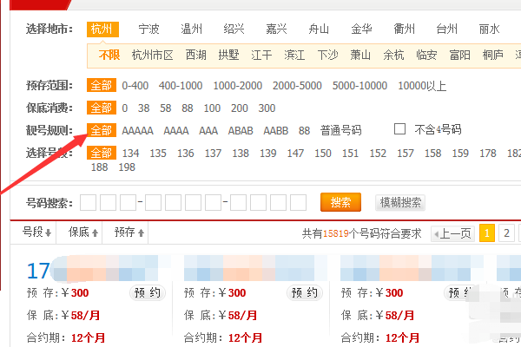521x347 pixels.
Task: Select 宁波 city tab
Action: [149, 29]
